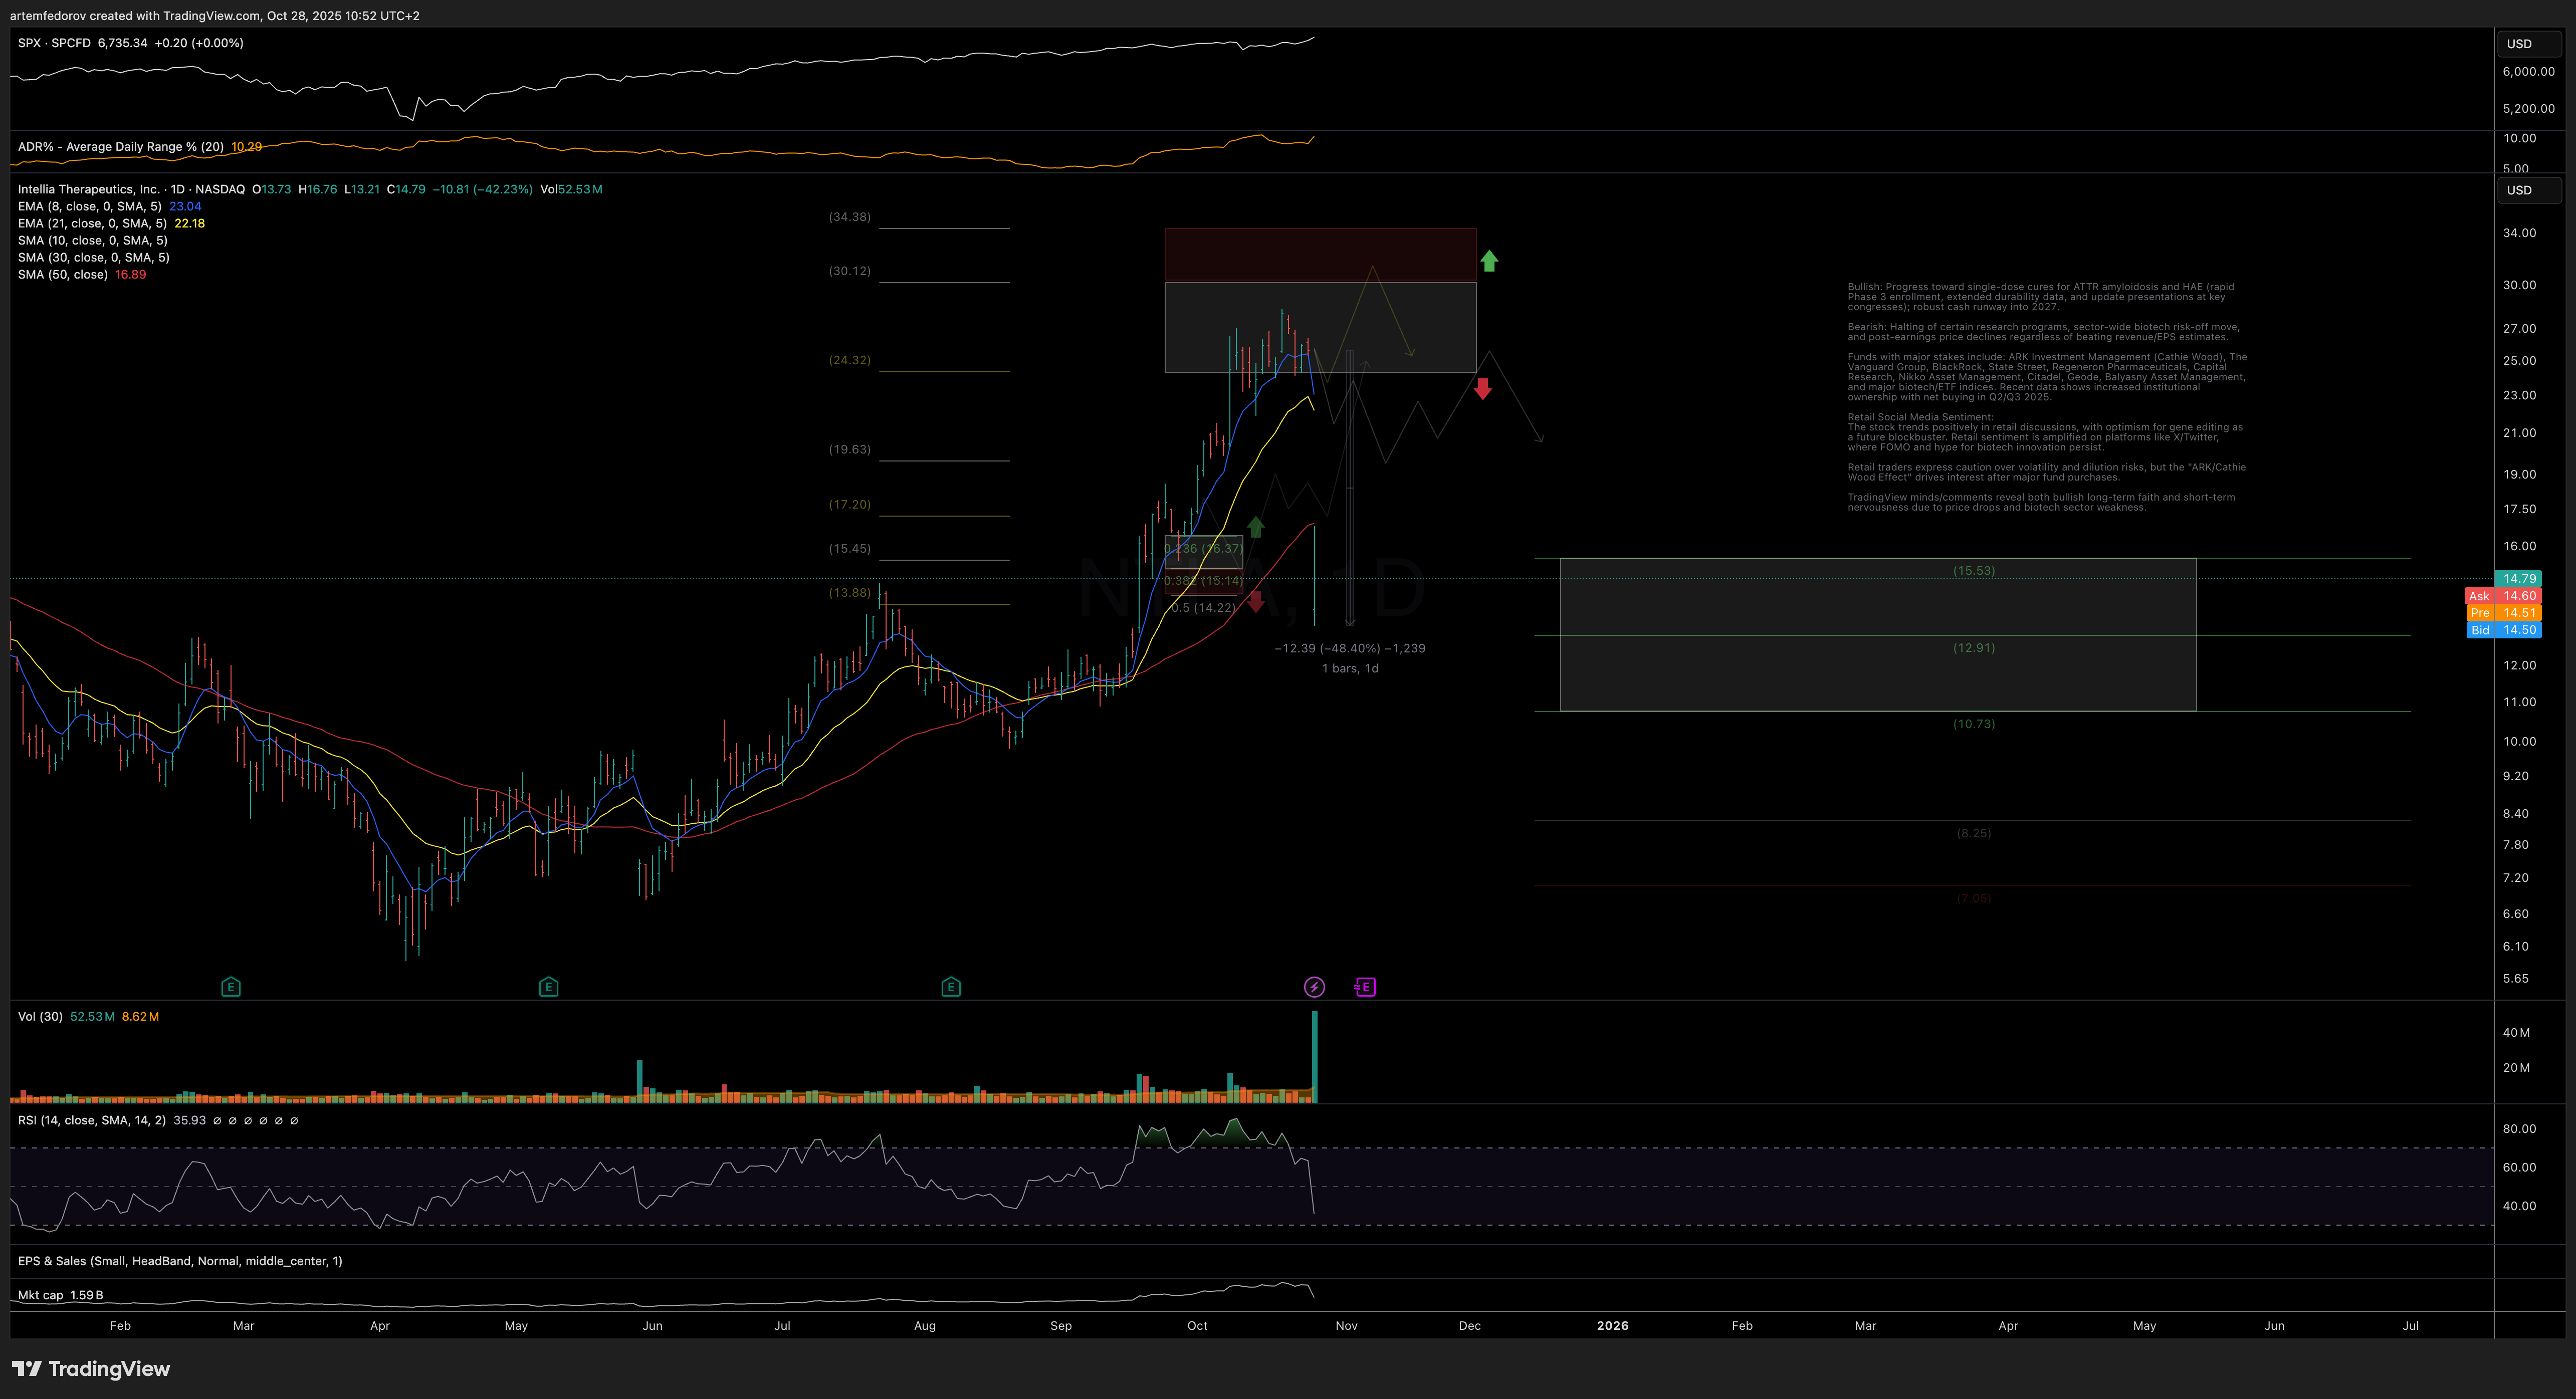Select green up arrow above 0.236 fib level
Viewport: 2576px width, 1399px height.
(1256, 526)
